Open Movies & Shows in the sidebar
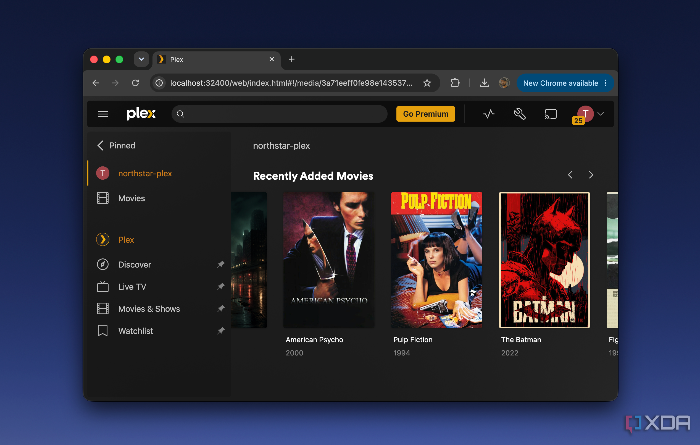700x445 pixels. pos(149,309)
